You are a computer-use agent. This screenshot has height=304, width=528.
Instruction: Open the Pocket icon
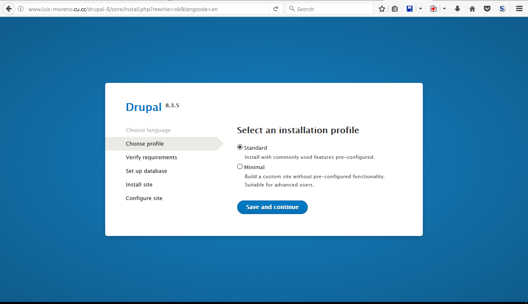coord(487,9)
